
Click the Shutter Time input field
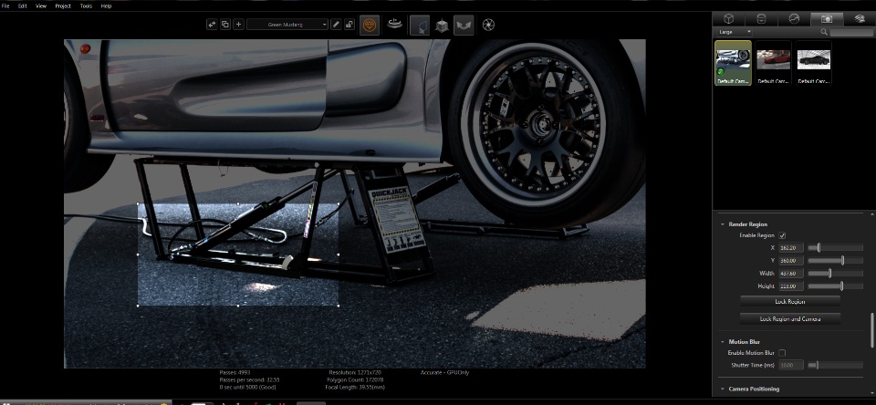pyautogui.click(x=791, y=366)
